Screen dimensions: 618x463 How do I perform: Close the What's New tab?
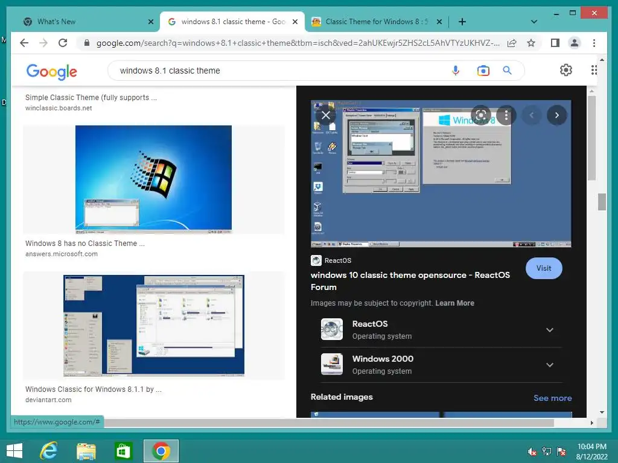pyautogui.click(x=150, y=22)
